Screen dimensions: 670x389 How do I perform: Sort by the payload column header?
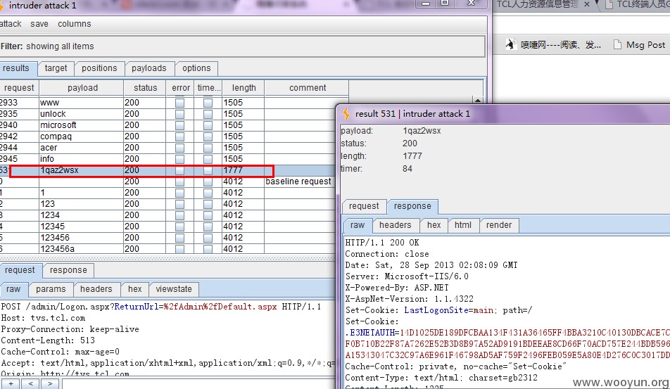[x=82, y=88]
